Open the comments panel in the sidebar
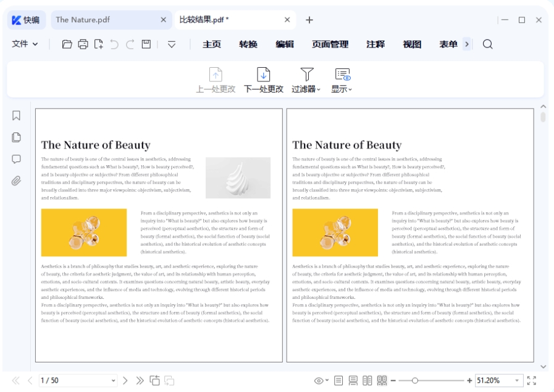This screenshot has height=392, width=554. click(x=15, y=158)
